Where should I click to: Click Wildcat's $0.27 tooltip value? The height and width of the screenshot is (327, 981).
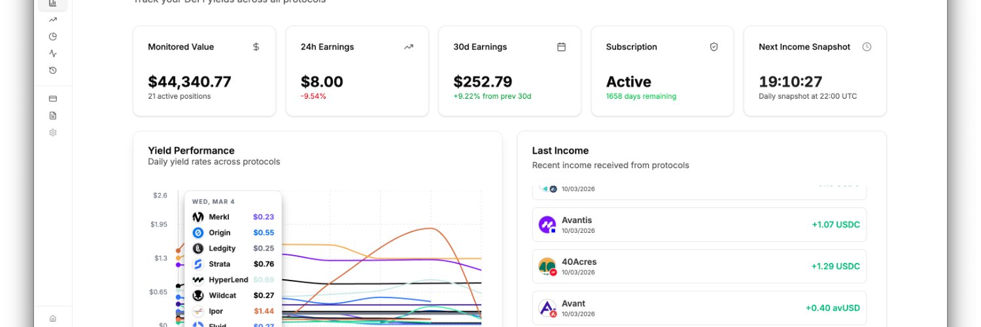pyautogui.click(x=264, y=296)
